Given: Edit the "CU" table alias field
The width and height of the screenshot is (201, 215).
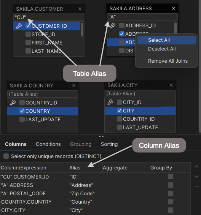Looking at the screenshot, I should [x=49, y=17].
